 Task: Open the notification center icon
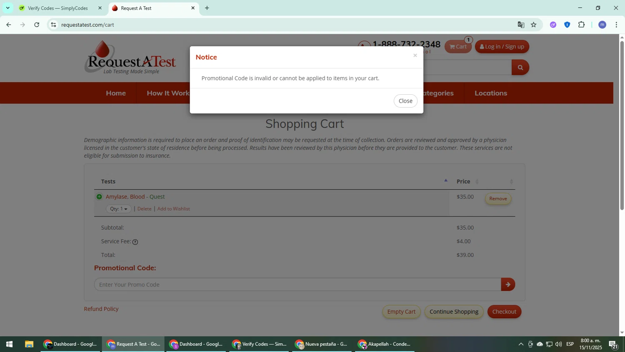point(613,344)
